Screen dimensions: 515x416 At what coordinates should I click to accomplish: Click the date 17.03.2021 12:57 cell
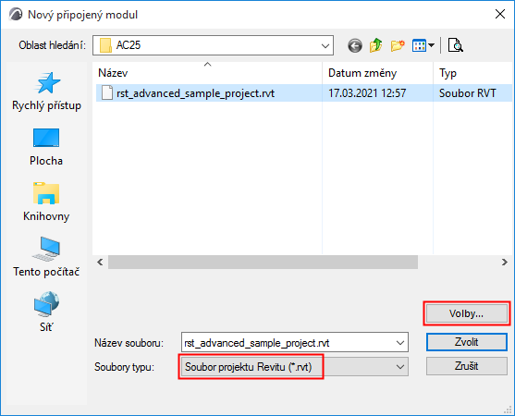(x=367, y=93)
